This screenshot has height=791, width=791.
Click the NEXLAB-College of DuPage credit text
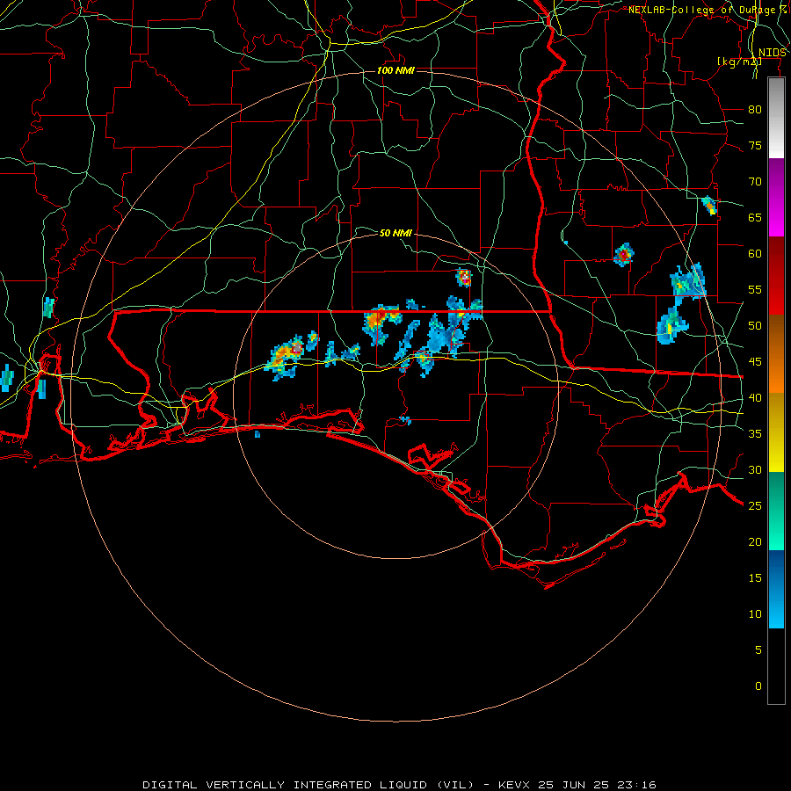coord(708,10)
